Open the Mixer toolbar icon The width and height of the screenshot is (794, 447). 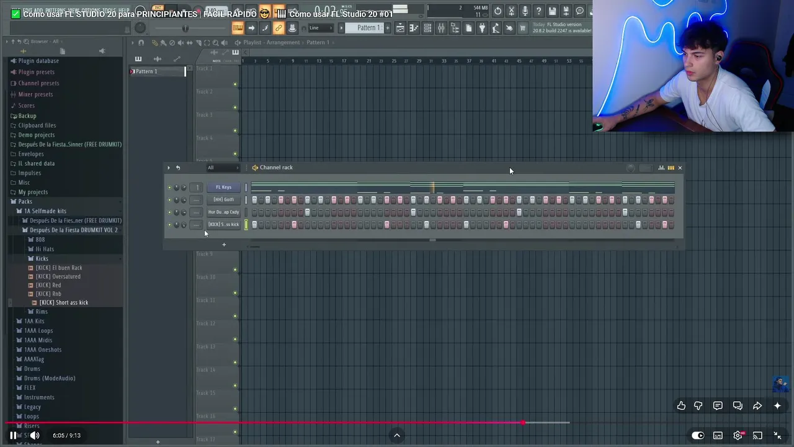[441, 28]
